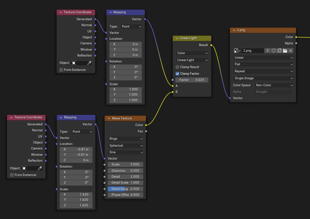The height and width of the screenshot is (219, 310).
Task: Toggle From Instancer in upper Texture Coordinate
Action: [61, 70]
